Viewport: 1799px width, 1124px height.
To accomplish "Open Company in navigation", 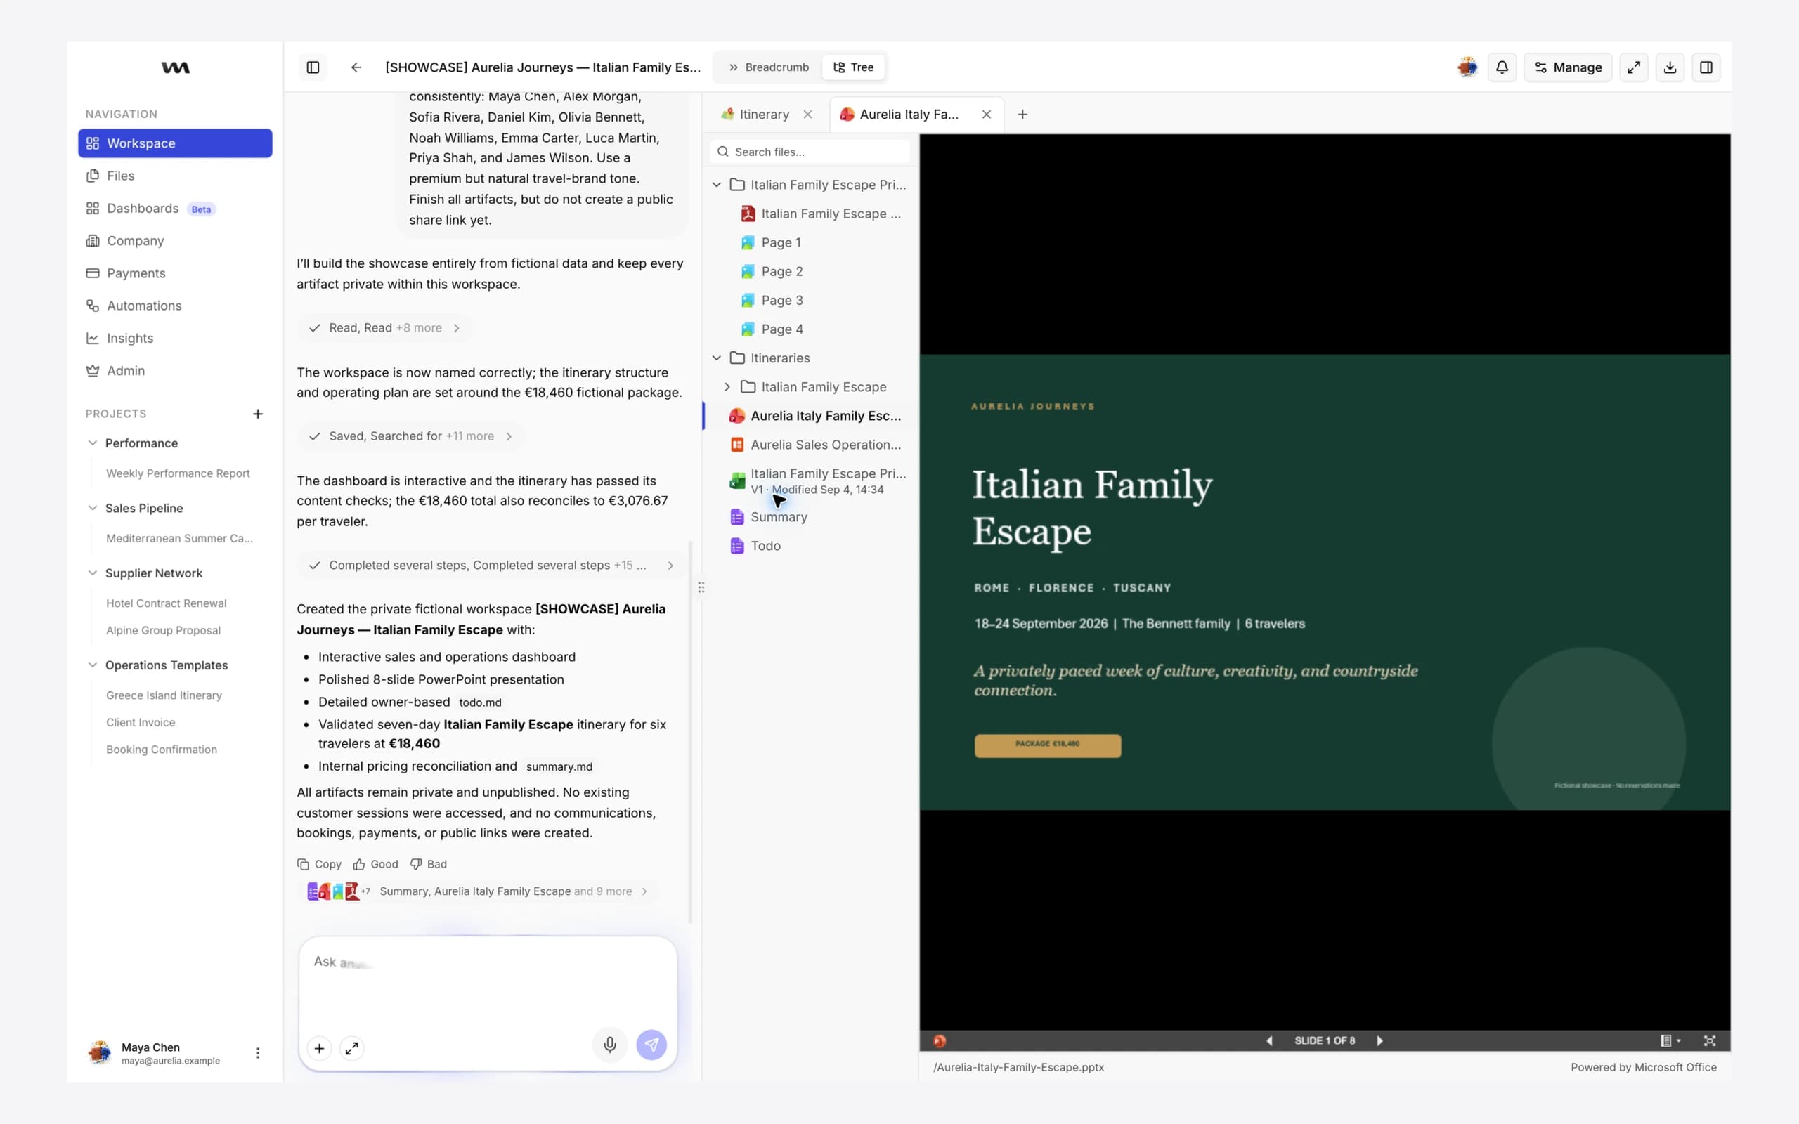I will (x=175, y=241).
